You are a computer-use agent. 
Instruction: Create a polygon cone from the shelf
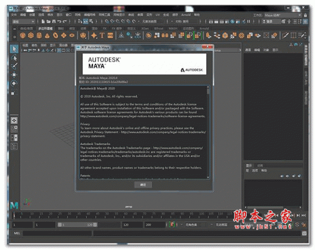click(x=47, y=36)
